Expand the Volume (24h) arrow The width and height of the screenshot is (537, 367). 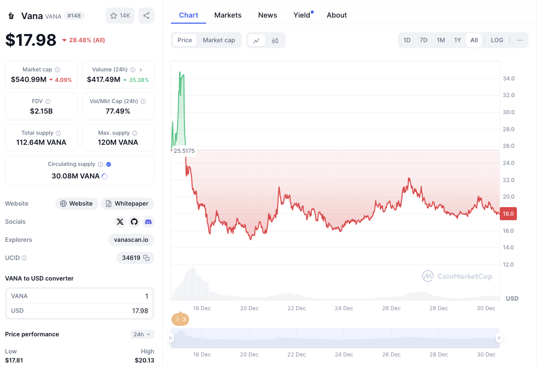coord(141,70)
